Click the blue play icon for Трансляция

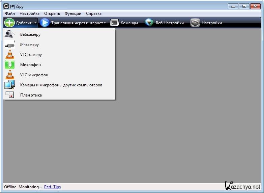click(x=45, y=23)
